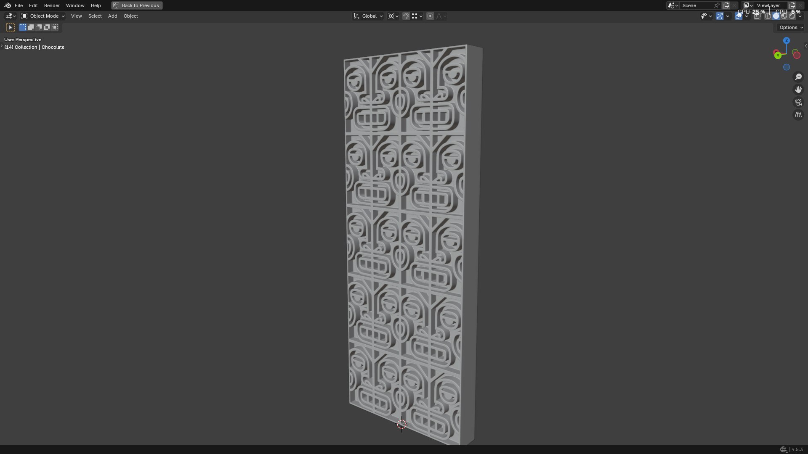The image size is (808, 454).
Task: Click the add ViewLayer copy icon
Action: (792, 5)
